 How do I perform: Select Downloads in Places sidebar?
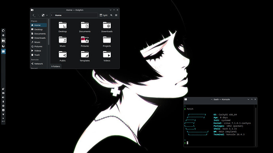coord(38,38)
